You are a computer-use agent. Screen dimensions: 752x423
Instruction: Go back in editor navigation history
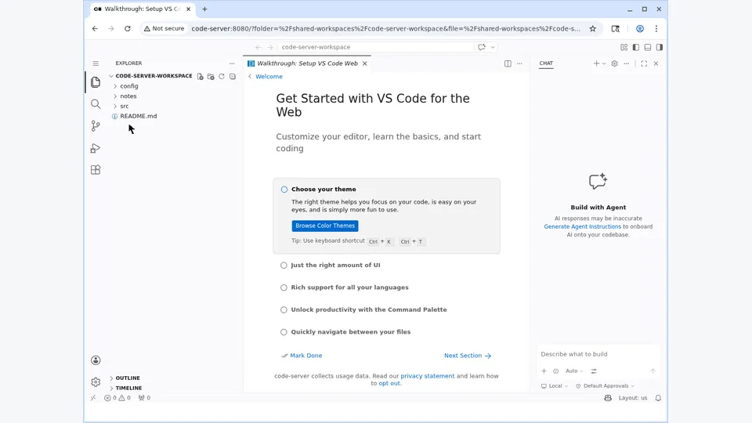(258, 47)
